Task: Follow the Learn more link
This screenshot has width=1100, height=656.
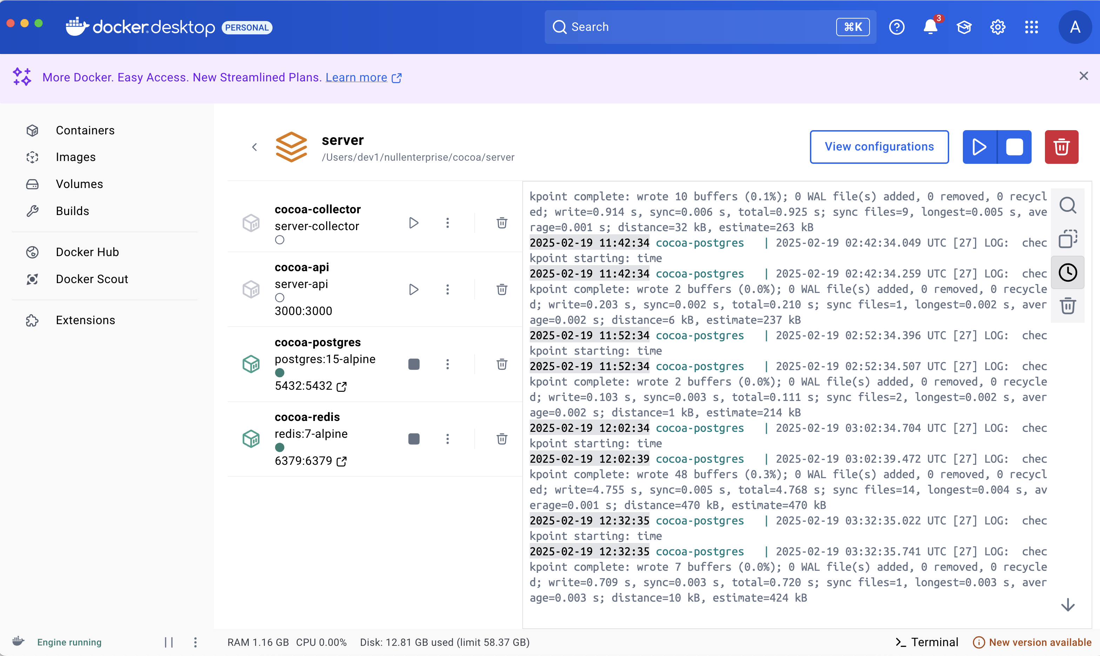Action: click(356, 78)
